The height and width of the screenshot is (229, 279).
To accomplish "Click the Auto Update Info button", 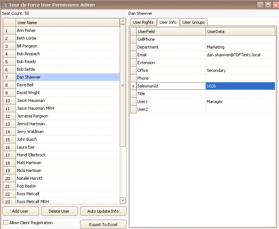I will [103, 211].
